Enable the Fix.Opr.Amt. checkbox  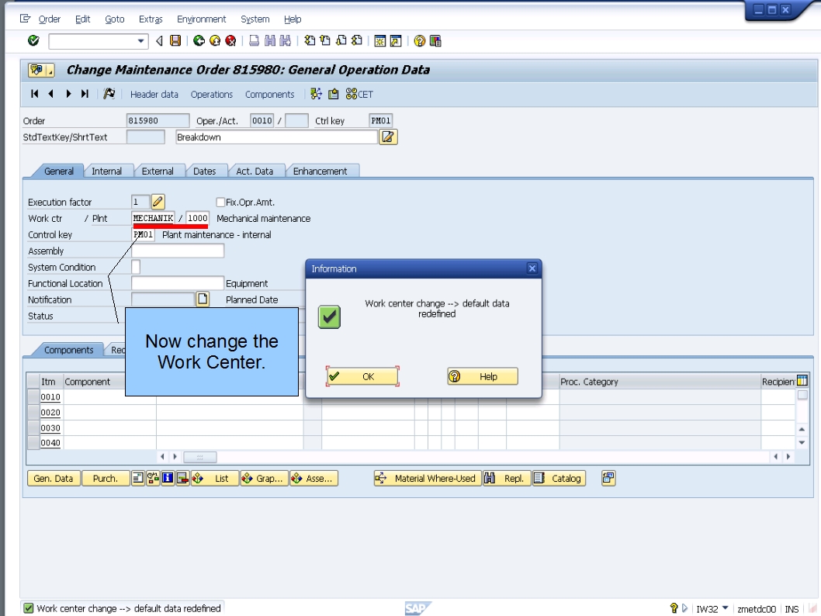click(220, 202)
